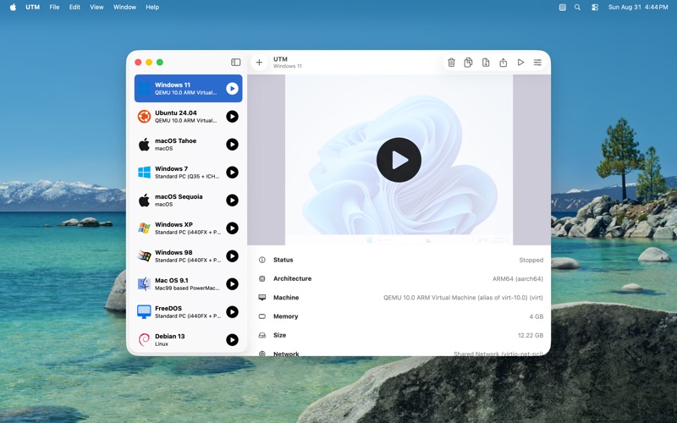The width and height of the screenshot is (677, 423).
Task: Open the Apple menu
Action: [13, 7]
